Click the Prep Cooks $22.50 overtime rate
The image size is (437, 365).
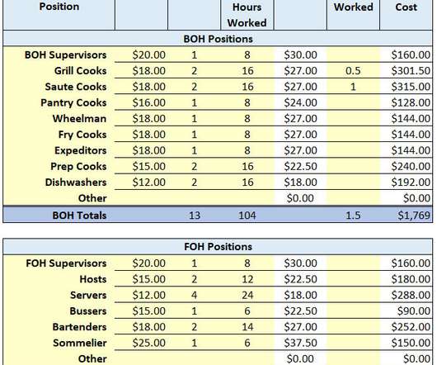click(300, 166)
